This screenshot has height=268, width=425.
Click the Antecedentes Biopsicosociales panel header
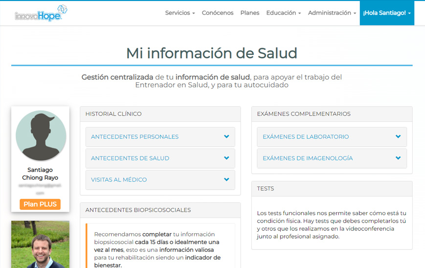(138, 210)
